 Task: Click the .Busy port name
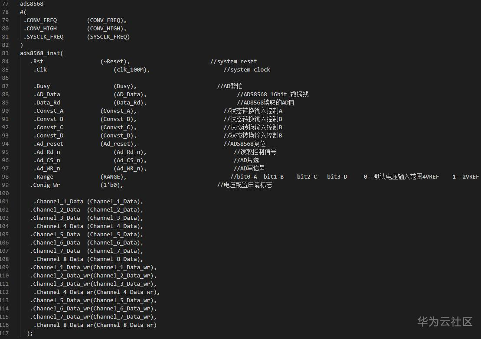click(x=42, y=86)
